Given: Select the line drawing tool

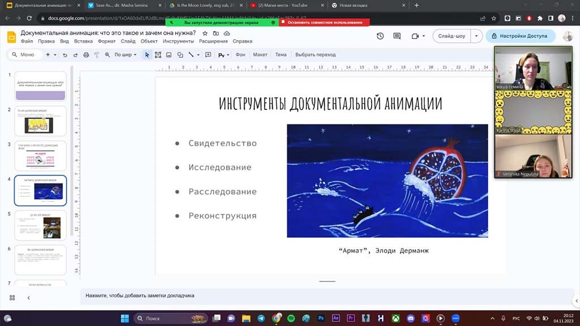Looking at the screenshot, I should [x=191, y=55].
